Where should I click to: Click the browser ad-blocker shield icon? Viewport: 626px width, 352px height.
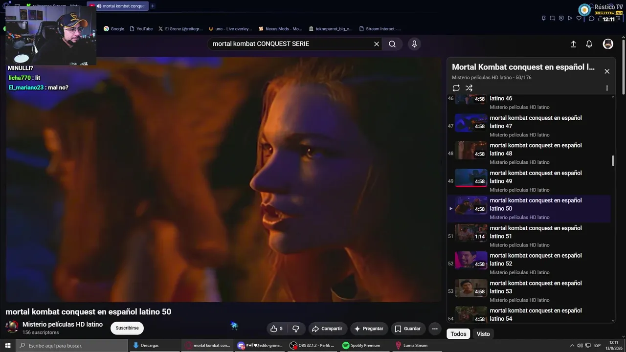pos(561,18)
